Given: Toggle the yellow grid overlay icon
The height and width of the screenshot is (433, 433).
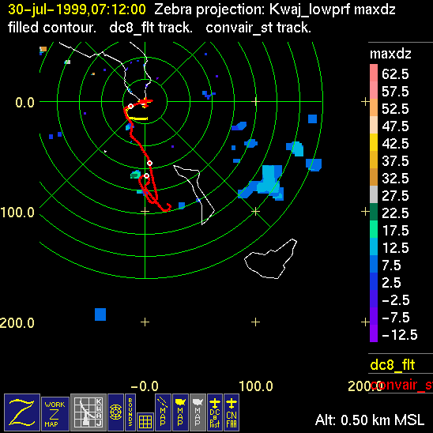Looking at the screenshot, I should pyautogui.click(x=145, y=422).
